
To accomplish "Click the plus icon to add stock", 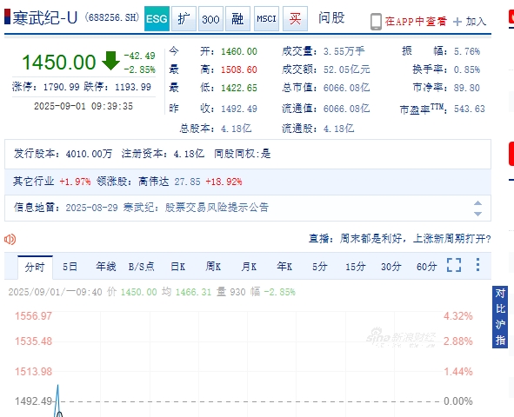I will tap(457, 22).
